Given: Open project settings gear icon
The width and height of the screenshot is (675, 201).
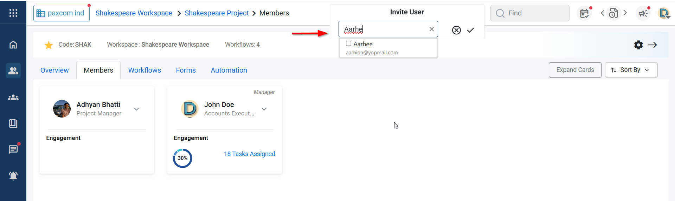Looking at the screenshot, I should (638, 45).
